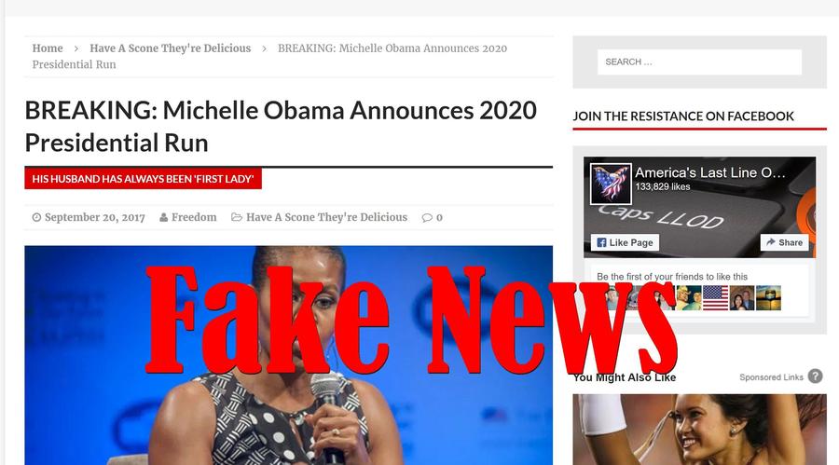Image resolution: width=839 pixels, height=465 pixels.
Task: Click the Facebook logo on Like Page
Action: point(601,242)
